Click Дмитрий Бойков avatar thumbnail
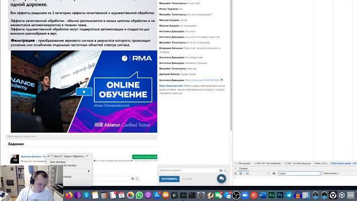This screenshot has width=357, height=201. click(15, 159)
